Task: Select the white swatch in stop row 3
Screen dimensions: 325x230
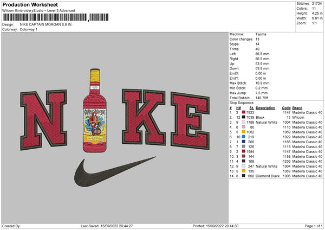Action: [x=244, y=122]
